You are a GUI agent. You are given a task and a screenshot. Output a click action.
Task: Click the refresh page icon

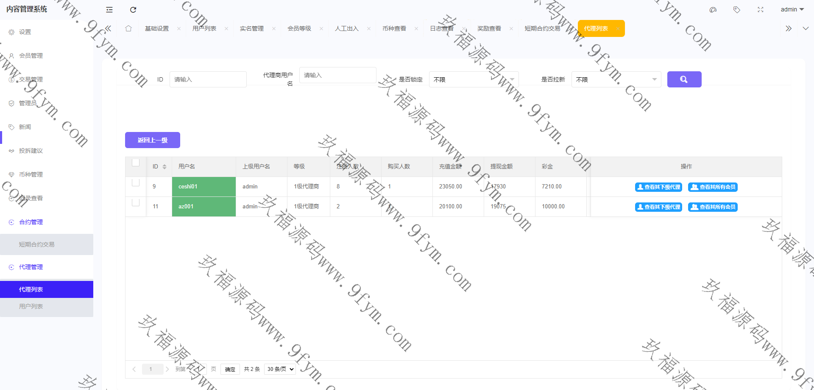tap(133, 10)
